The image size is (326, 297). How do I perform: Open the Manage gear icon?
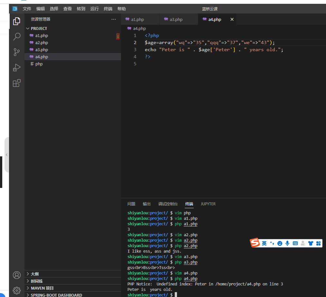16,290
